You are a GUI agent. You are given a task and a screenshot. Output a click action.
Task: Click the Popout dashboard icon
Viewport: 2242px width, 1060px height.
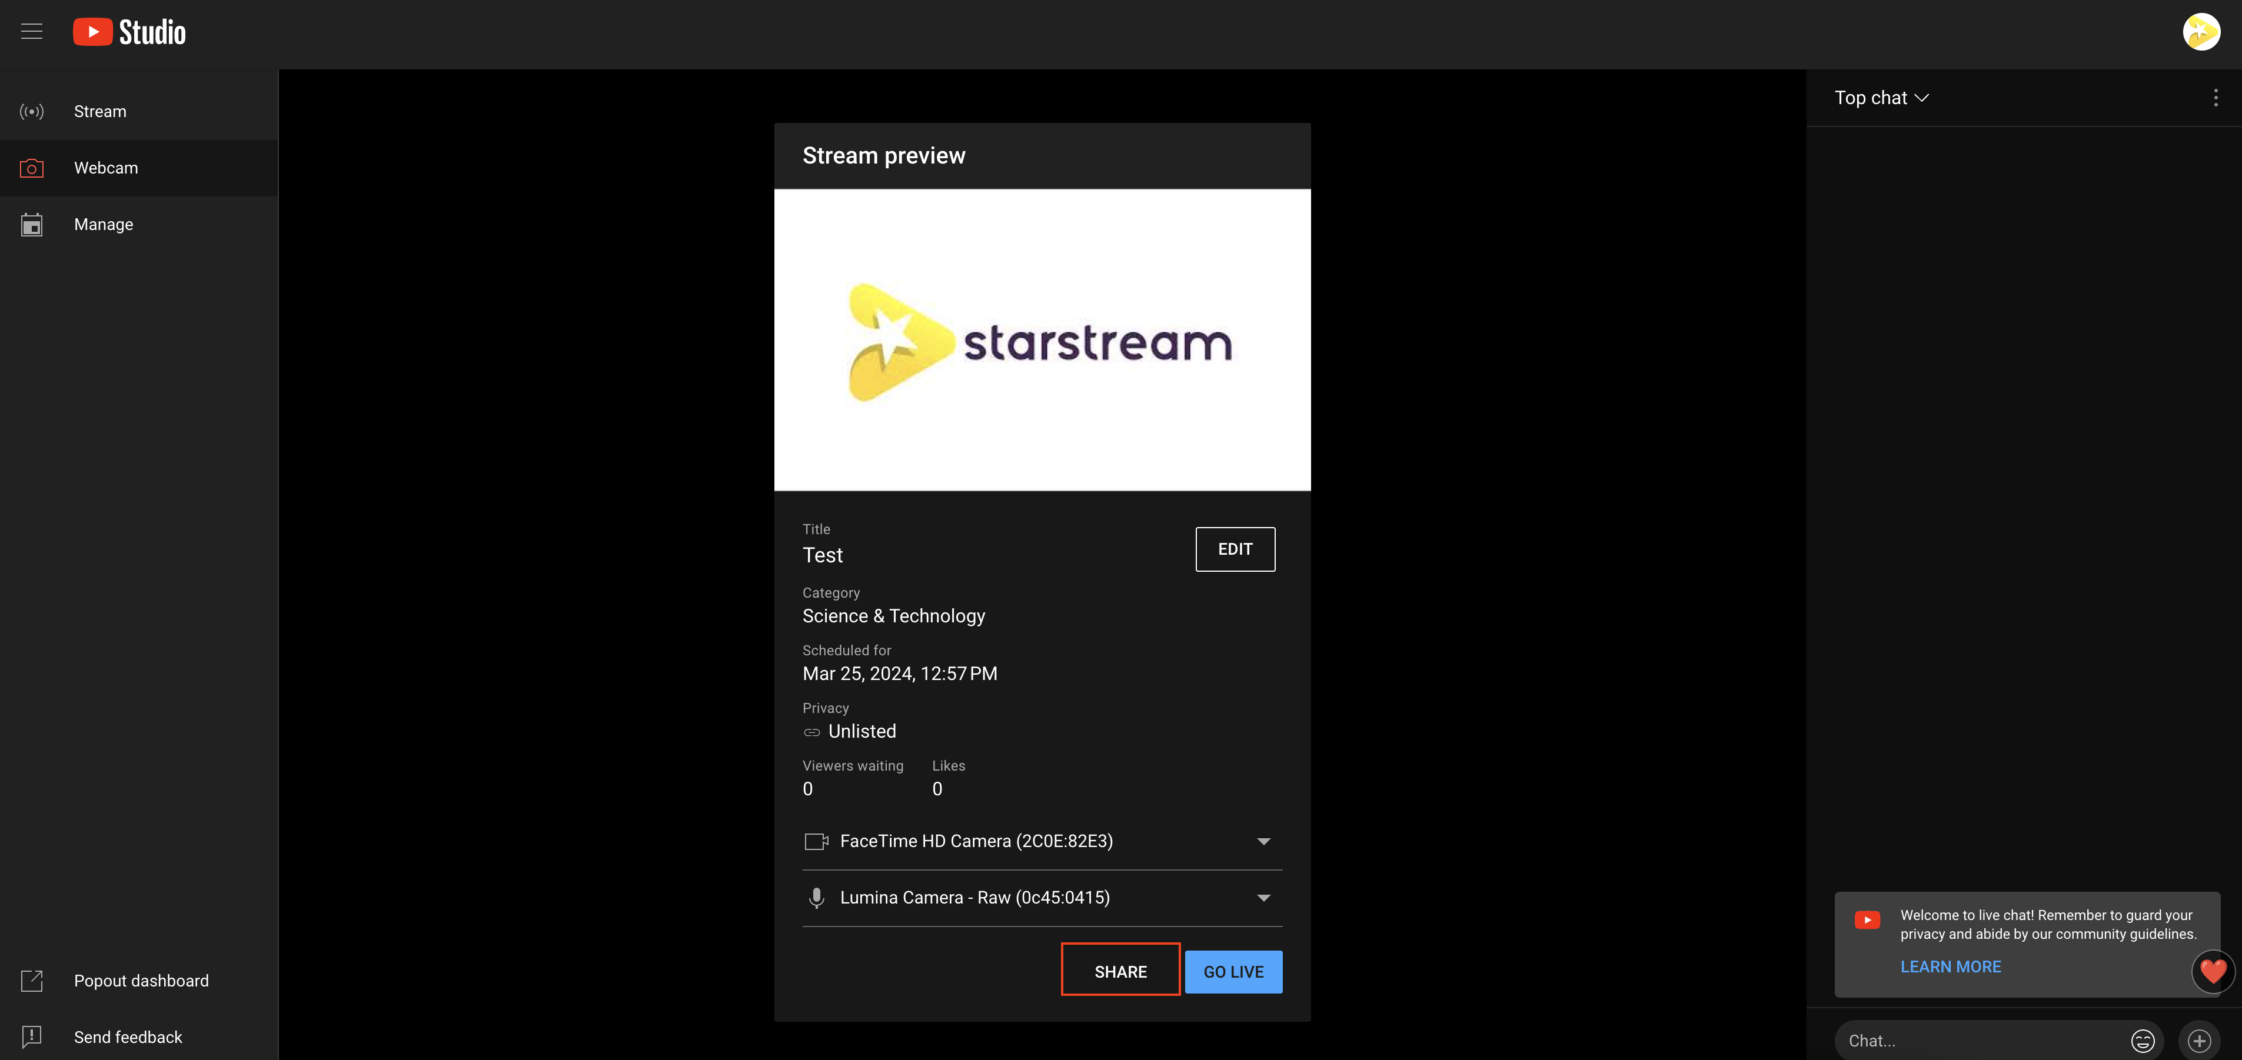pos(31,981)
